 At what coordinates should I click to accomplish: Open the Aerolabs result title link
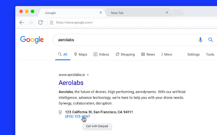coord(71,83)
